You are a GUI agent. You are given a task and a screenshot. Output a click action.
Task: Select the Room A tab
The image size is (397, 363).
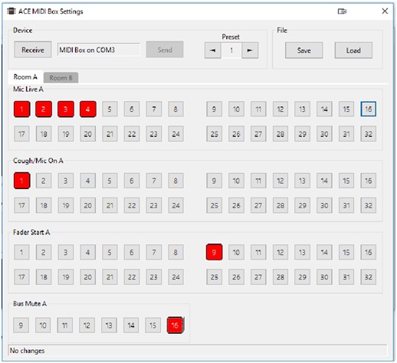click(25, 77)
